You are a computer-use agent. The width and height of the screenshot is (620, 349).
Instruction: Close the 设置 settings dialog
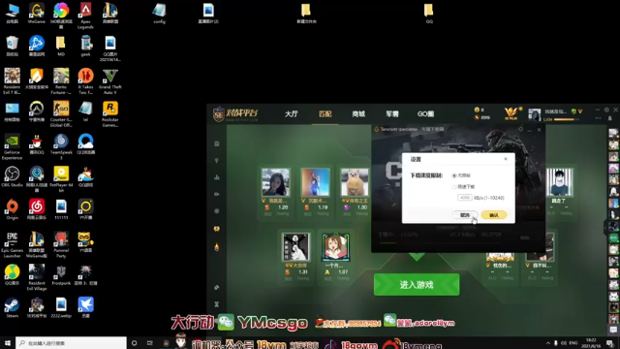506,159
